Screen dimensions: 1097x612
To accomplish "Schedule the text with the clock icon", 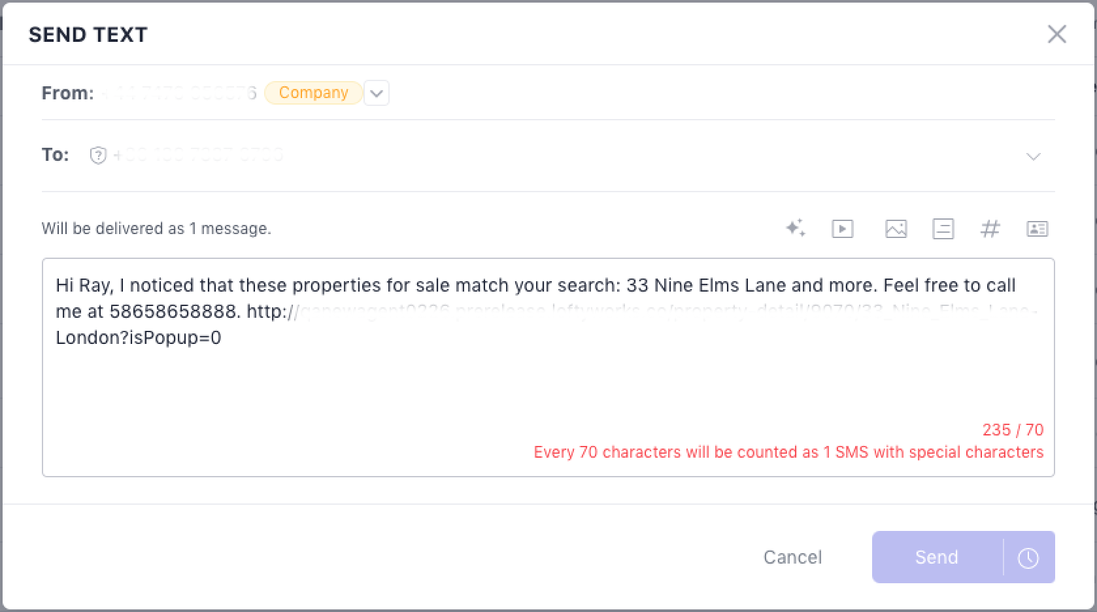I will click(x=1028, y=558).
